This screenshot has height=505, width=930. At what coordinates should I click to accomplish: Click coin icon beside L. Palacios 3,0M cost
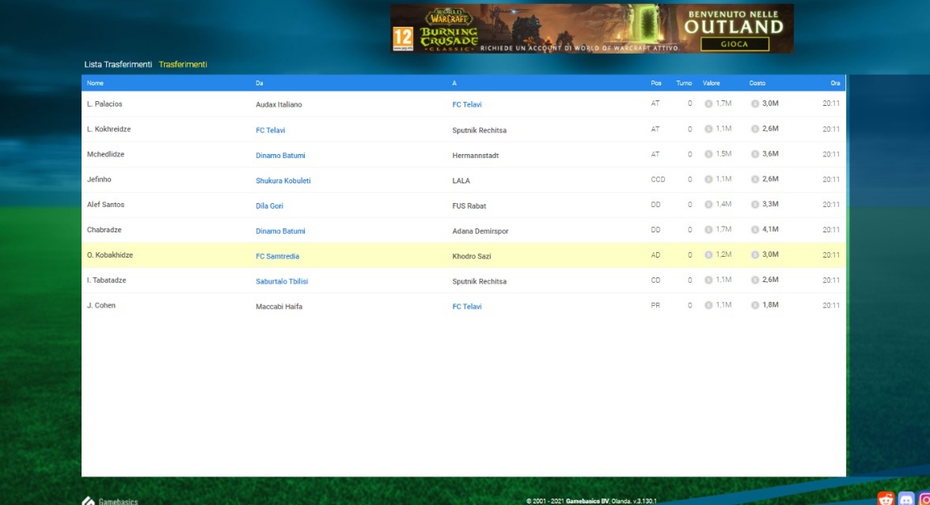[x=755, y=104]
